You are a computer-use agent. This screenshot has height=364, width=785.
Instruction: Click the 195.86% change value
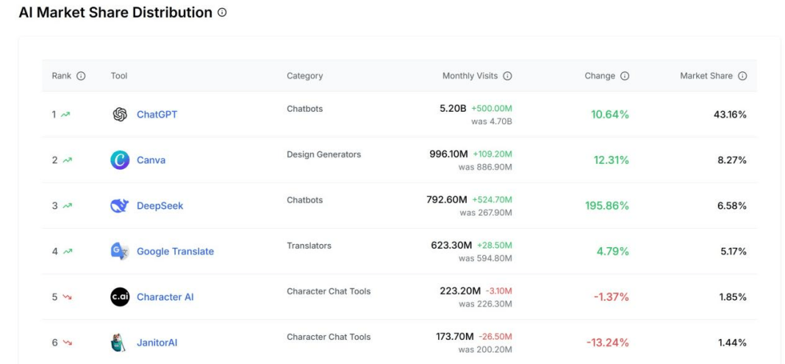tap(607, 206)
